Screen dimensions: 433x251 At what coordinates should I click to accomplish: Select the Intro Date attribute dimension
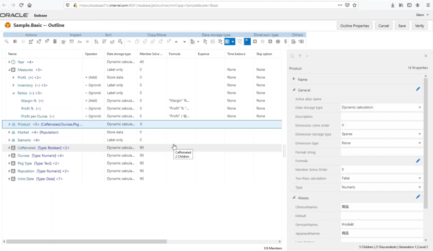pos(142,179)
